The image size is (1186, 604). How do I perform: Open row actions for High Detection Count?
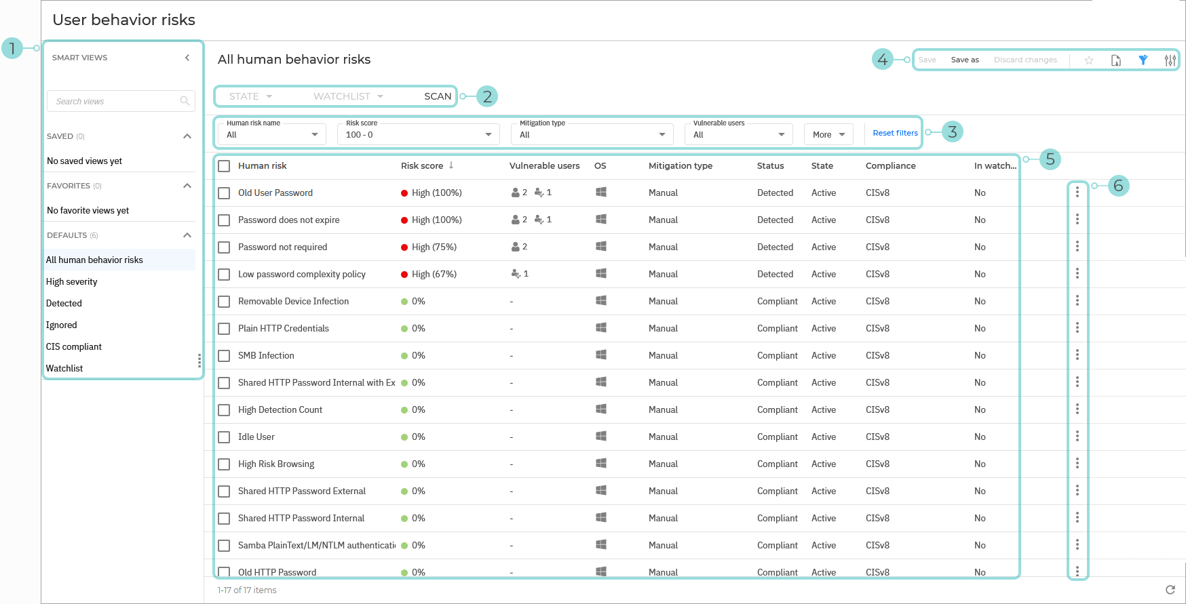(x=1077, y=409)
